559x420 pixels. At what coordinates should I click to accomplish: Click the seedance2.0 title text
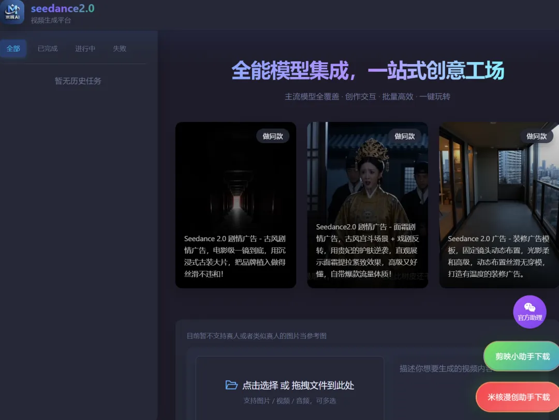click(x=63, y=8)
